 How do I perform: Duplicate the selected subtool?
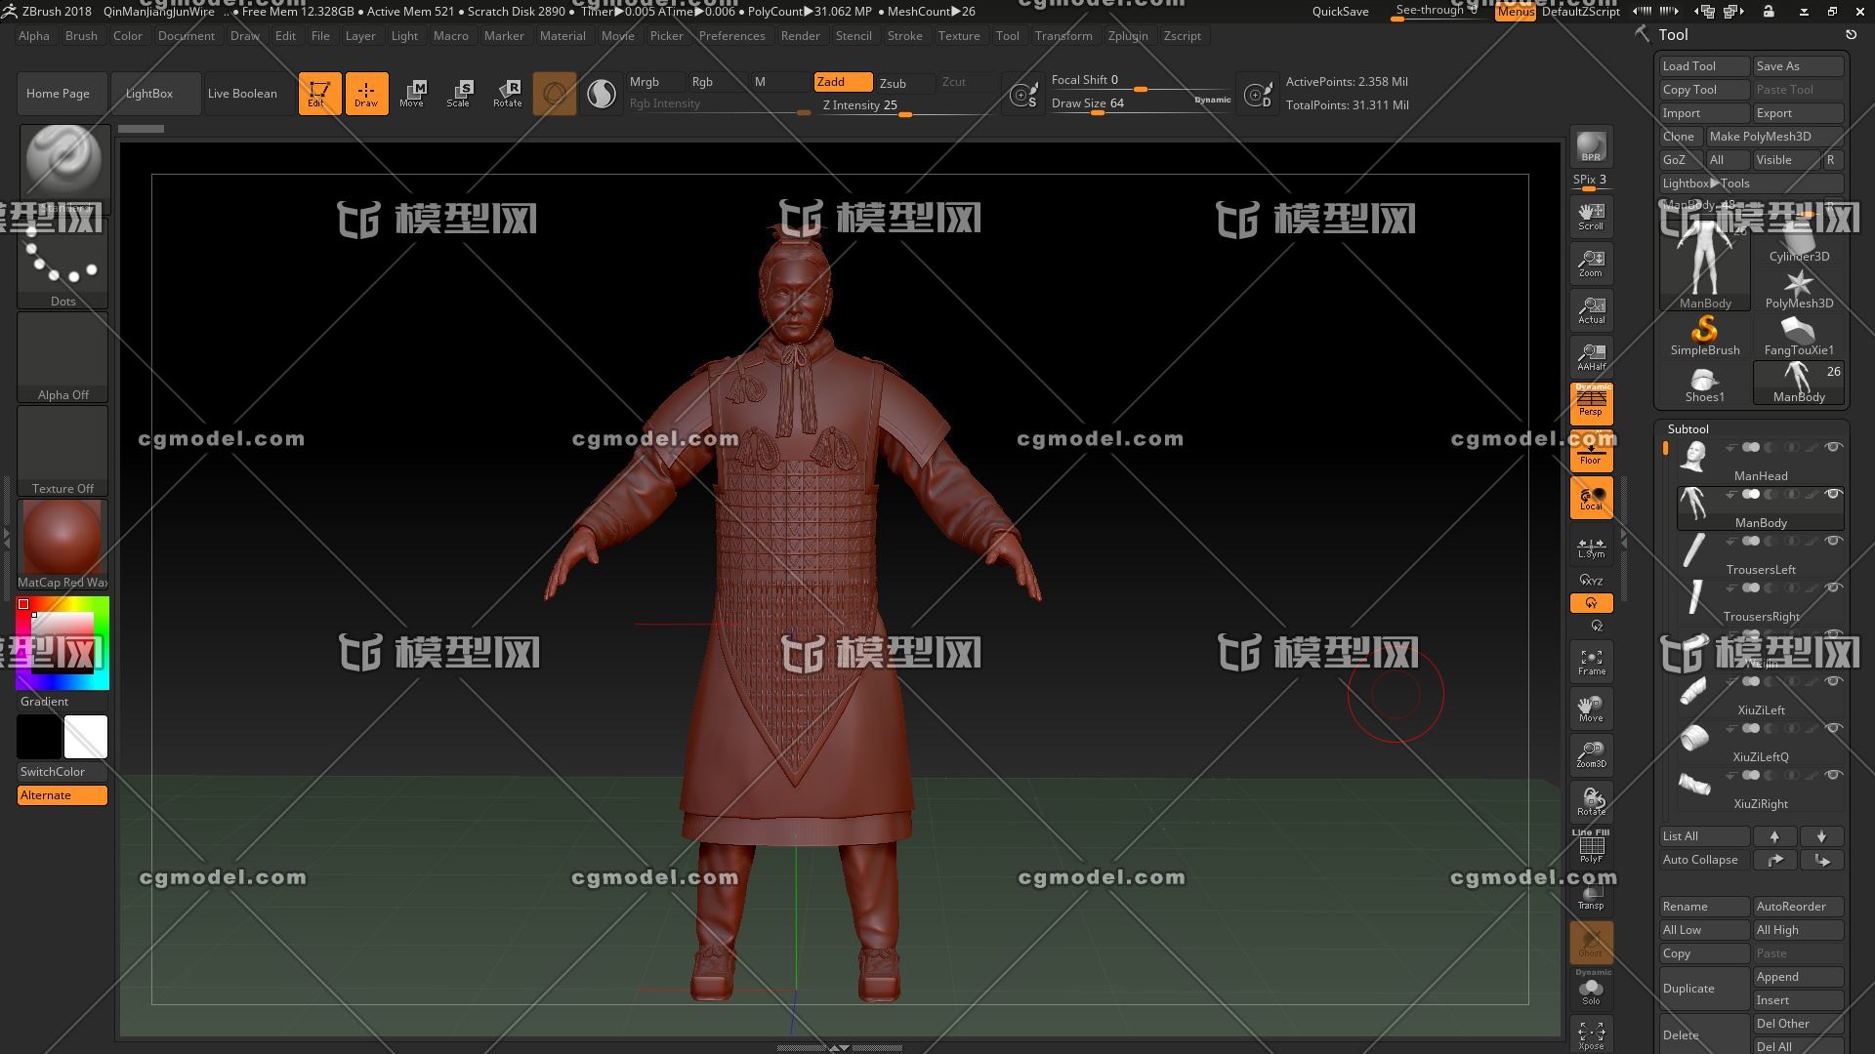[x=1703, y=988]
